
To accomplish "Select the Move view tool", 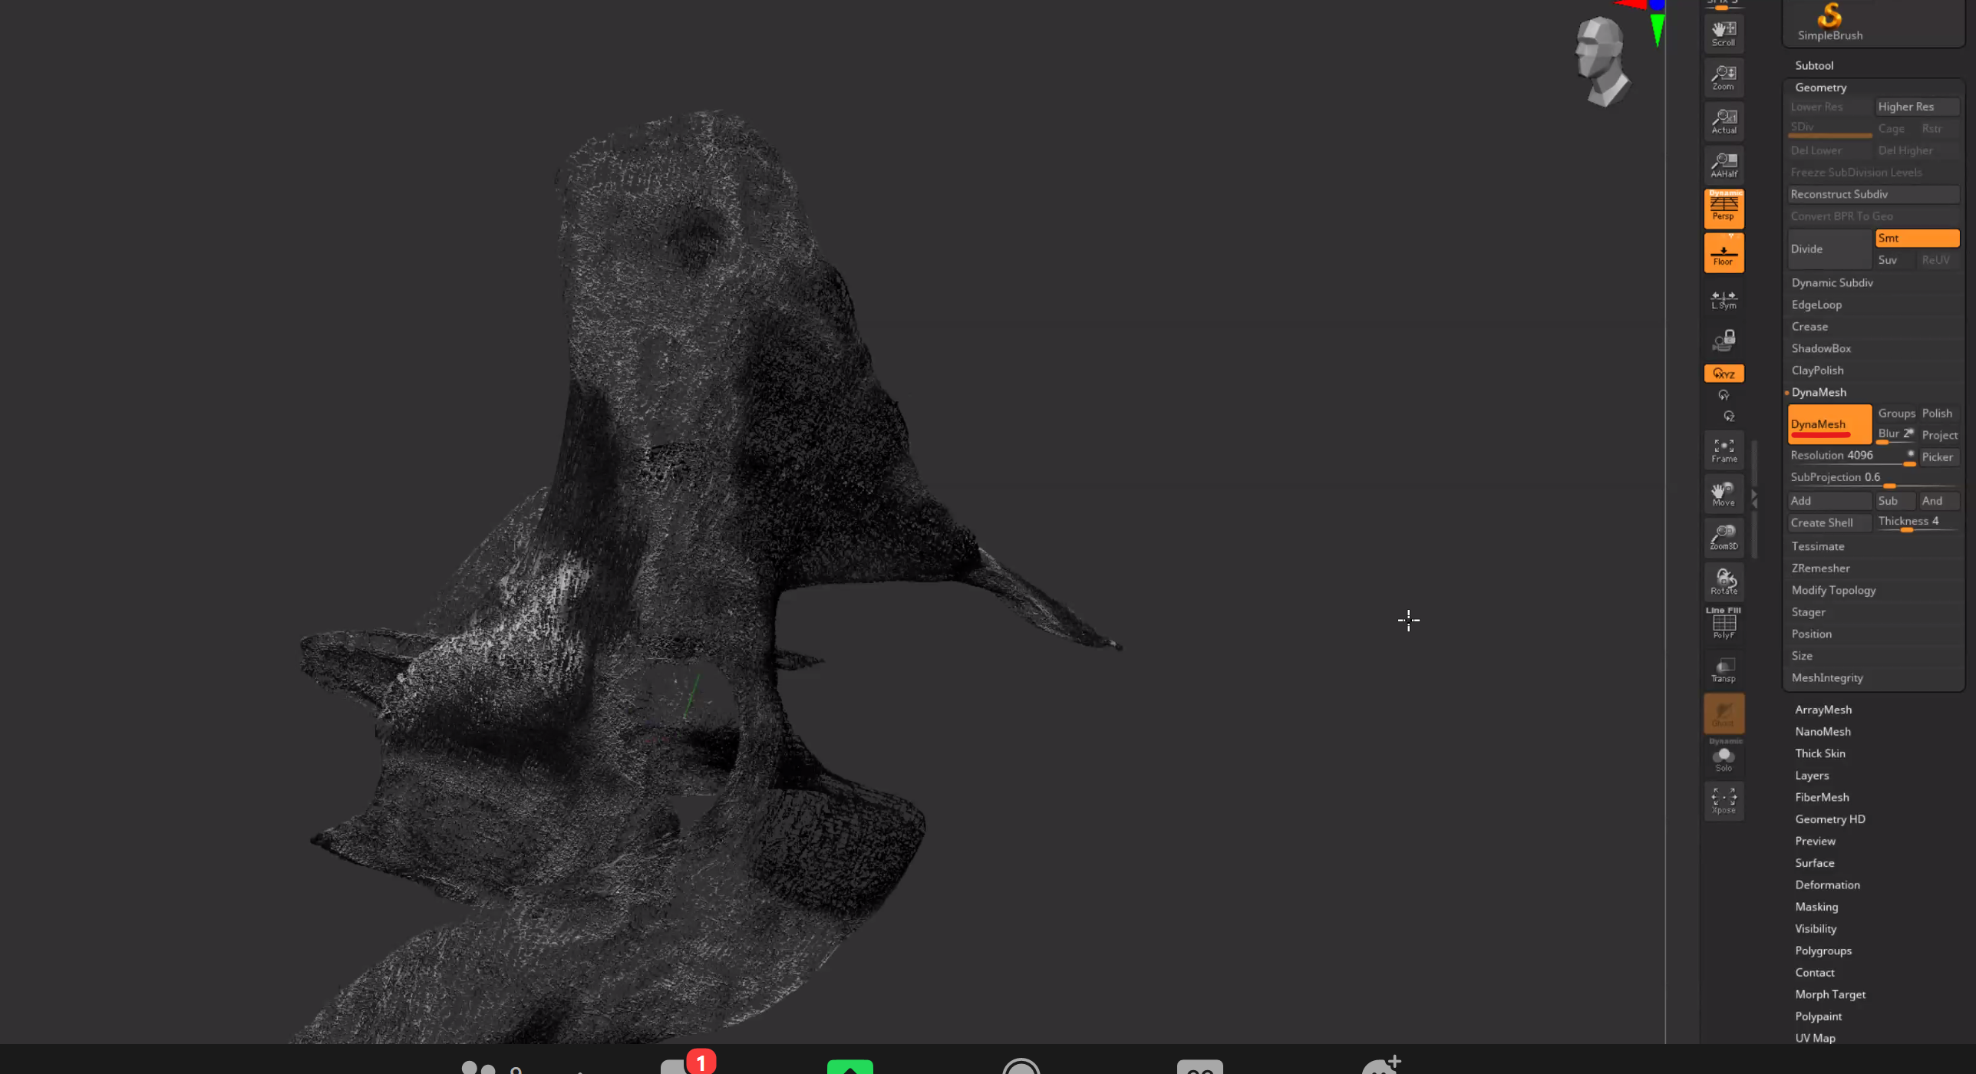I will click(x=1724, y=494).
